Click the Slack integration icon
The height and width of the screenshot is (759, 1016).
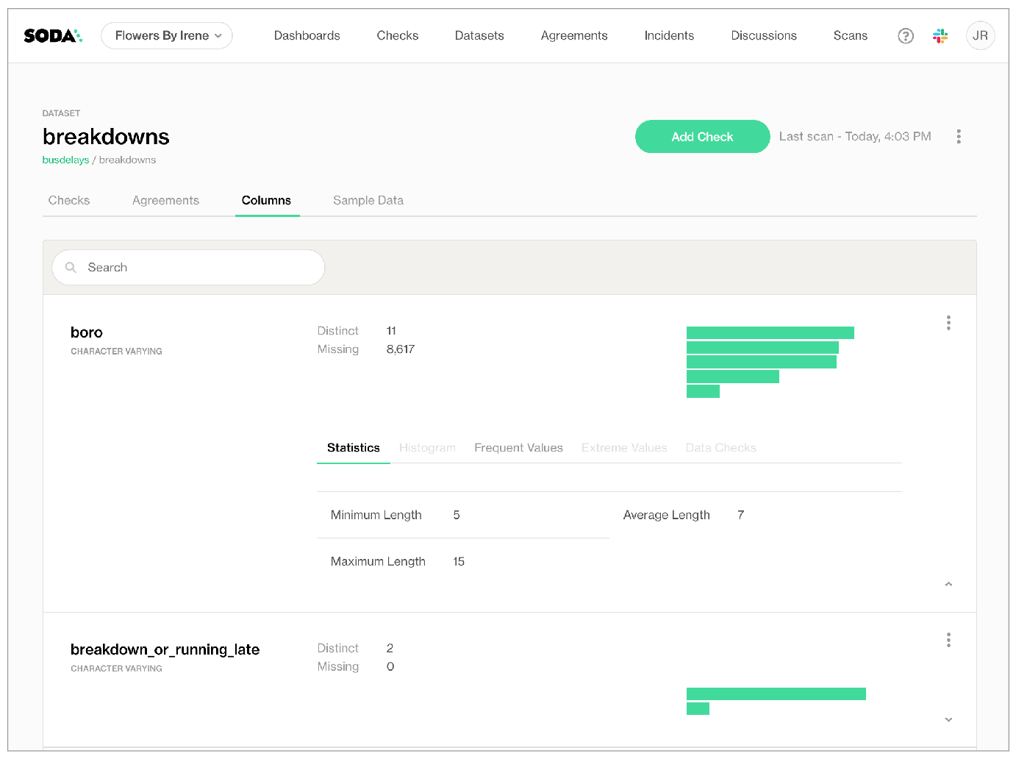pyautogui.click(x=940, y=35)
